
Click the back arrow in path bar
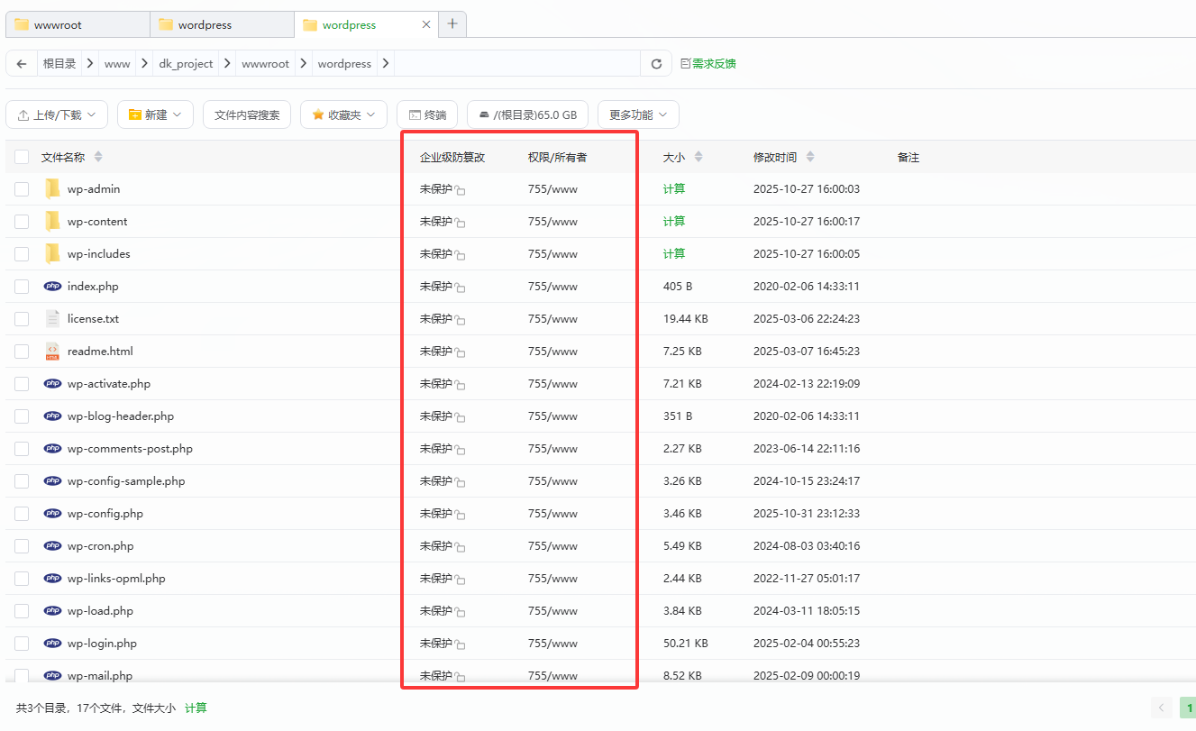tap(22, 64)
